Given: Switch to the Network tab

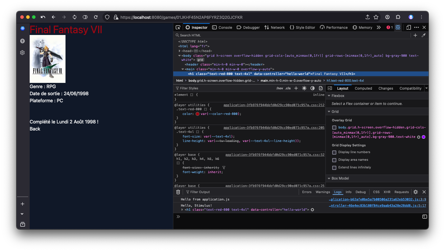Looking at the screenshot, I should [275, 27].
